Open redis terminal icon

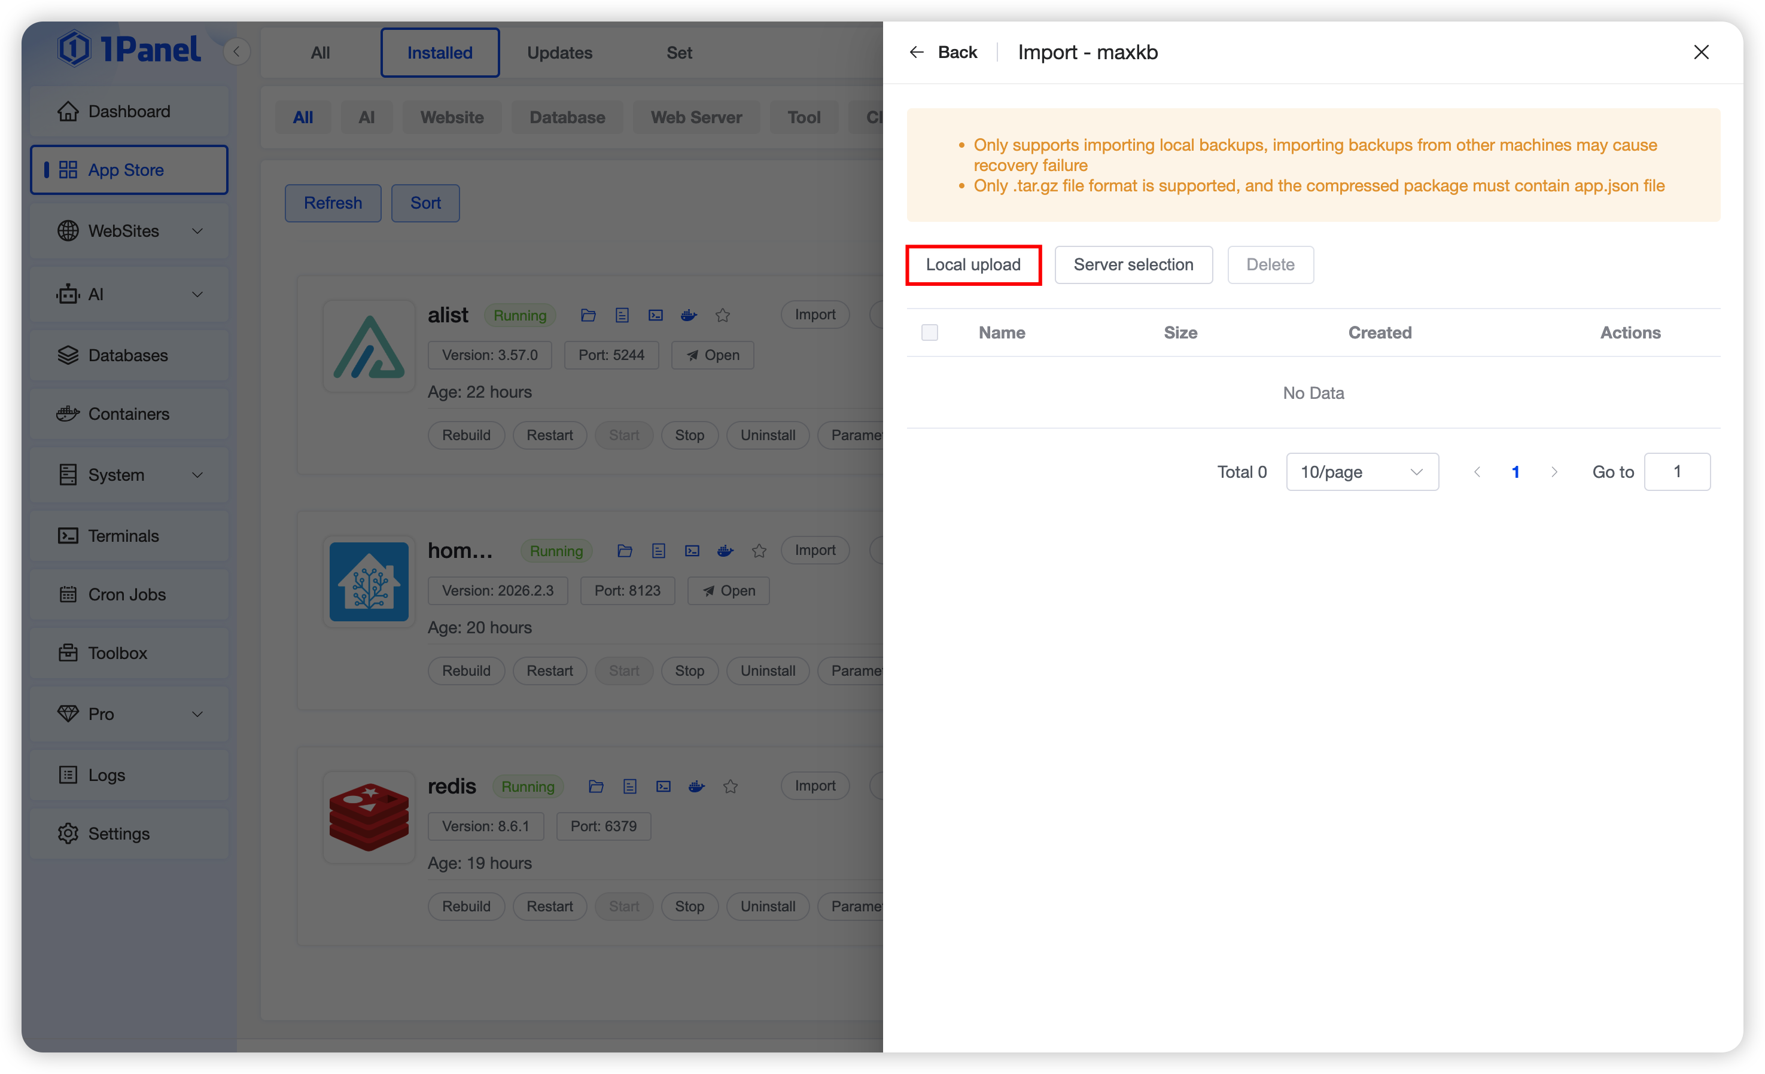pos(664,786)
